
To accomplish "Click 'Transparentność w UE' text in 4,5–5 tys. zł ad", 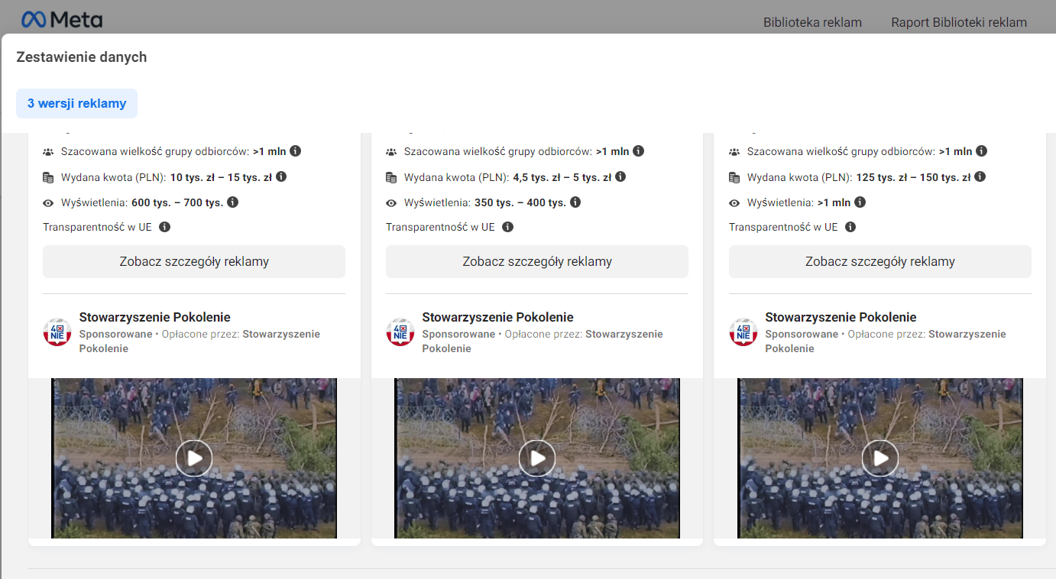I will pos(440,227).
